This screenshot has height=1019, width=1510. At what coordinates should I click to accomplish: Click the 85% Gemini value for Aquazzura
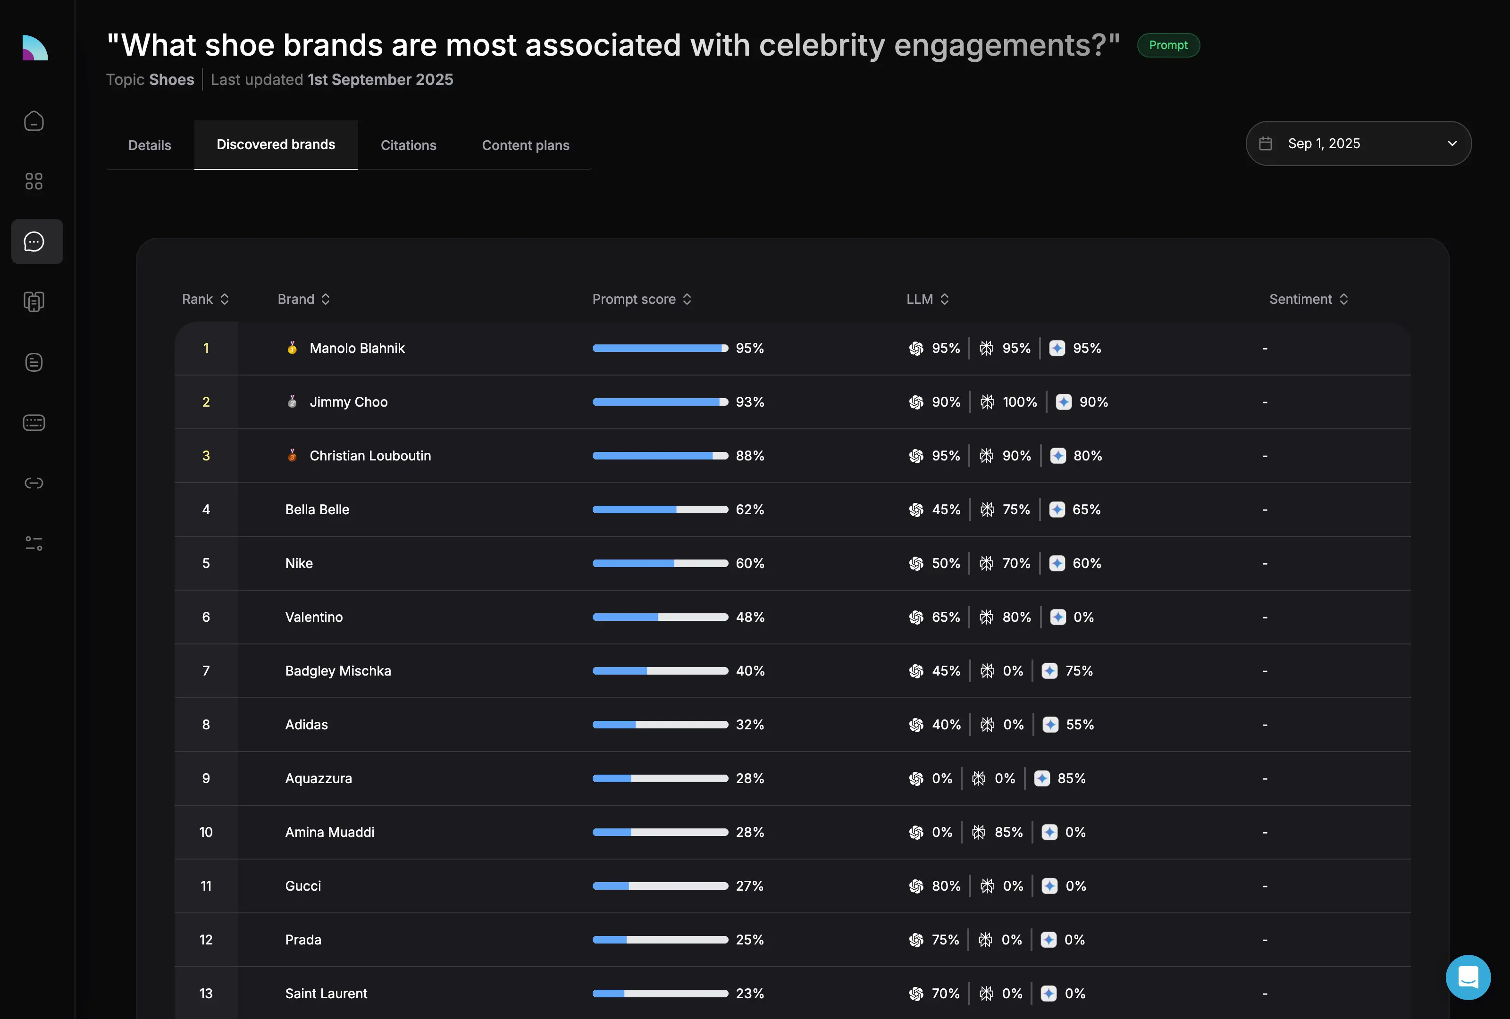click(x=1072, y=778)
